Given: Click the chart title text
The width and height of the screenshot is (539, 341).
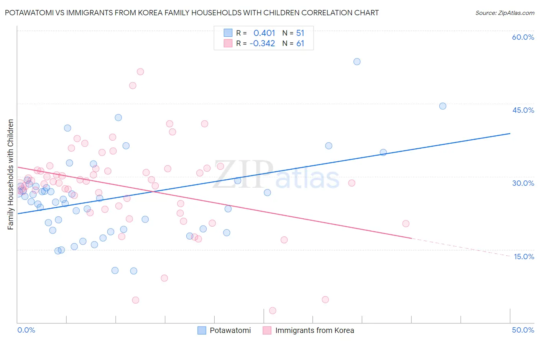Looking at the screenshot, I should tap(192, 13).
